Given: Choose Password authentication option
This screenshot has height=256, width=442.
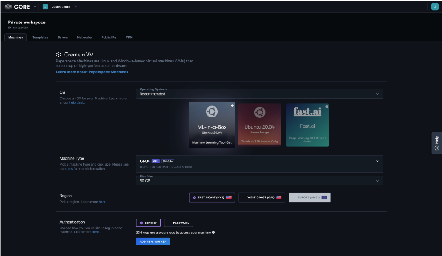Looking at the screenshot, I should pos(179,223).
